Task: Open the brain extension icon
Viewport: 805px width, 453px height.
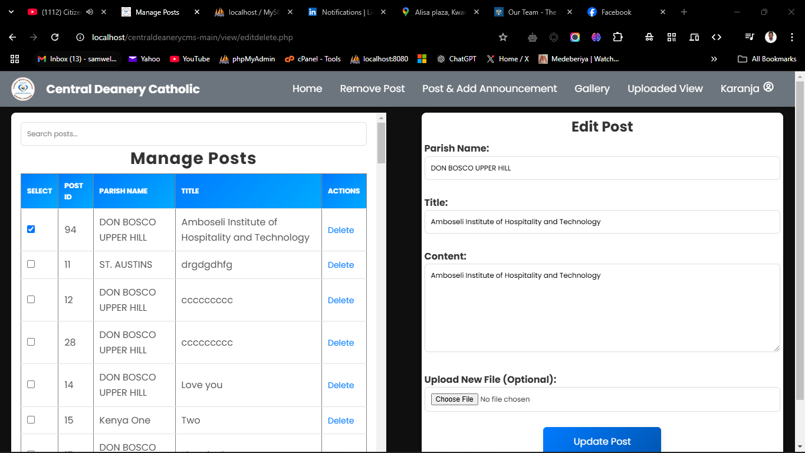Action: click(x=596, y=37)
